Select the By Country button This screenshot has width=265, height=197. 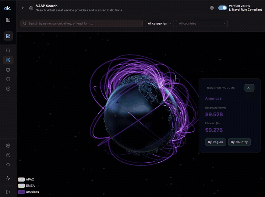(x=239, y=142)
